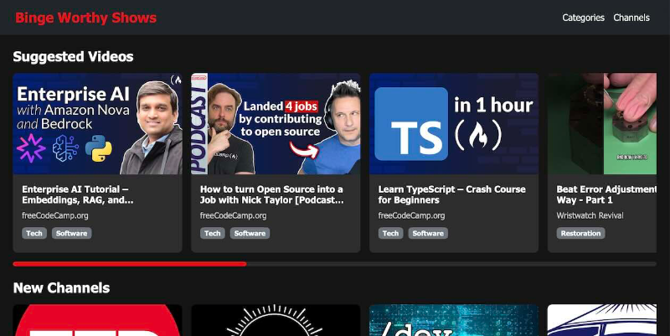
Task: Select the TS in 1 hour thumbnail
Action: click(x=453, y=124)
